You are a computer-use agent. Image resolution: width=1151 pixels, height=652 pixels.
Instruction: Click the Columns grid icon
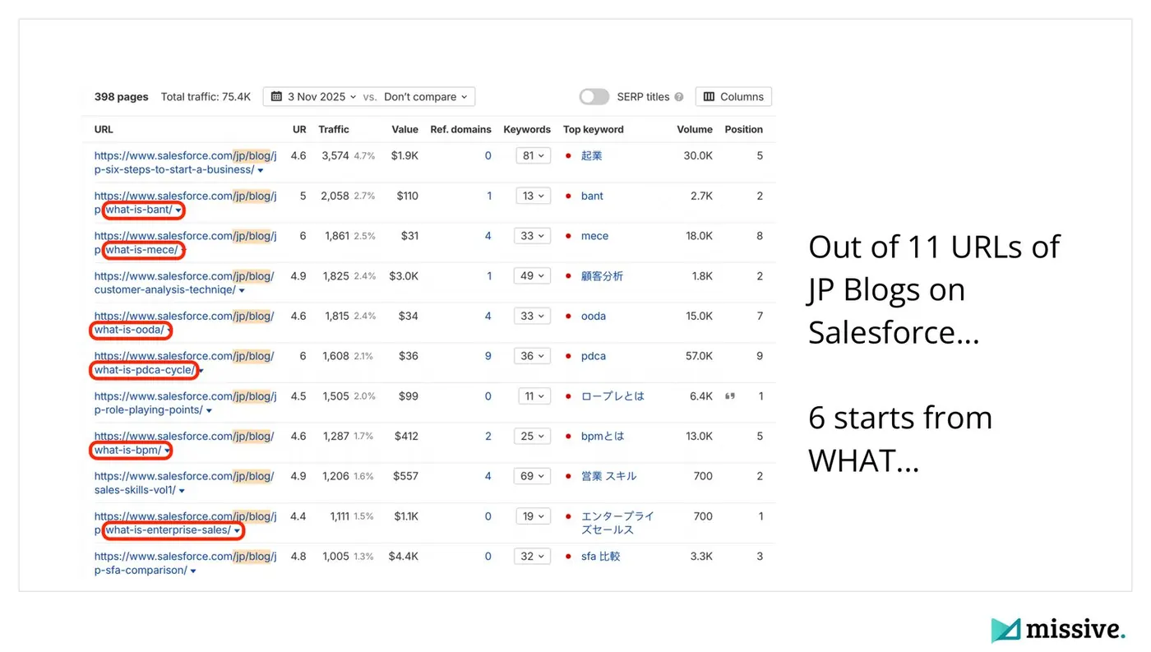coord(709,96)
